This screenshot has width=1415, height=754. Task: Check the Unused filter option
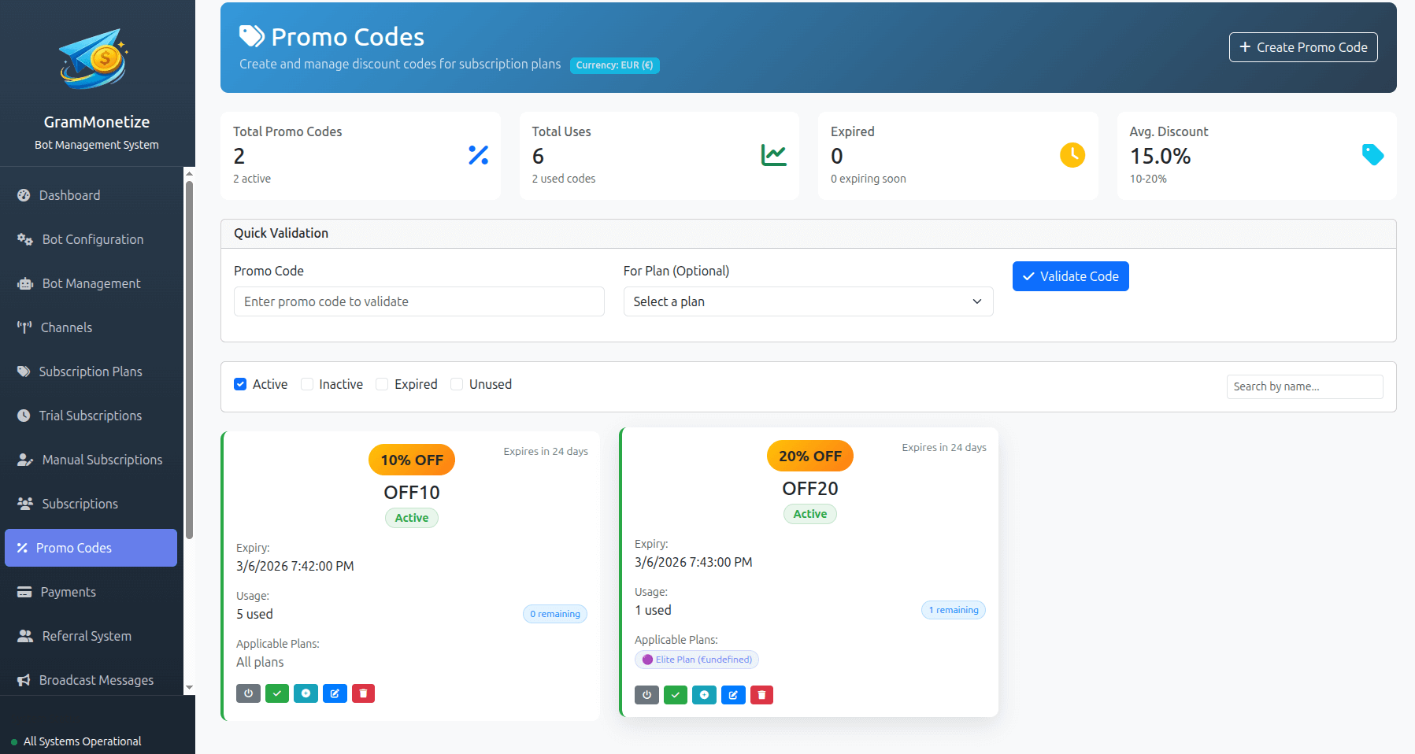pyautogui.click(x=457, y=384)
